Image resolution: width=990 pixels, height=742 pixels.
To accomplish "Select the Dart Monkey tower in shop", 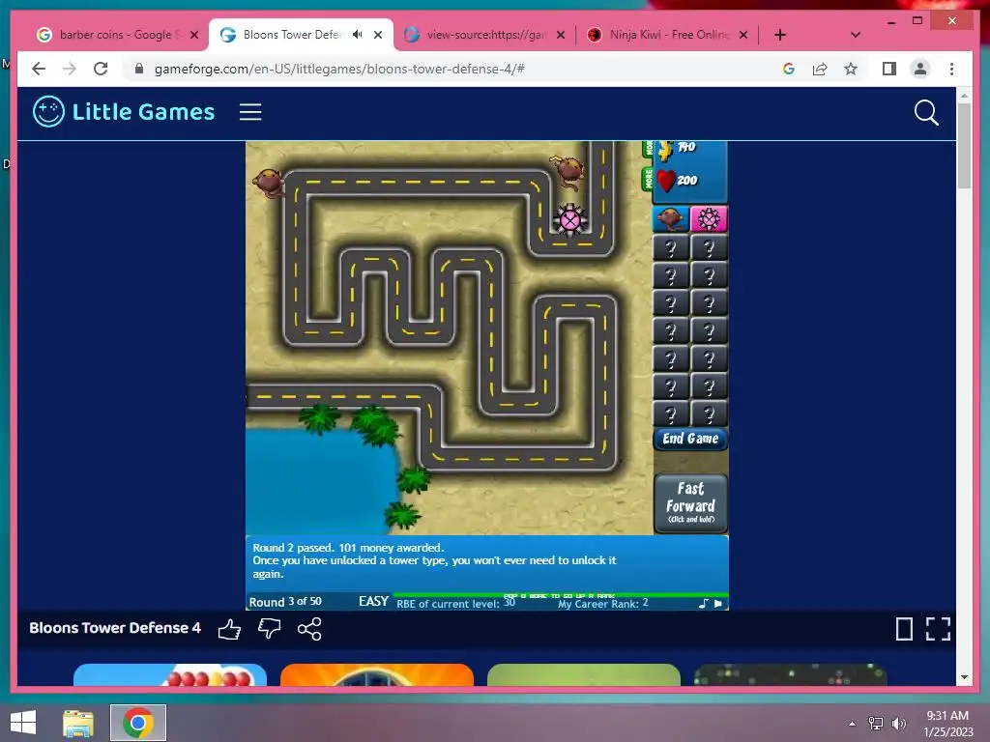I will click(x=670, y=219).
